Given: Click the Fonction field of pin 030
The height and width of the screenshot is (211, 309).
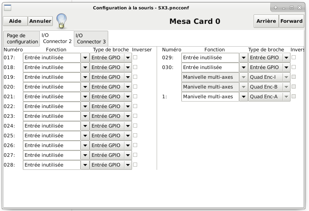Looking at the screenshot, I should click(210, 67).
